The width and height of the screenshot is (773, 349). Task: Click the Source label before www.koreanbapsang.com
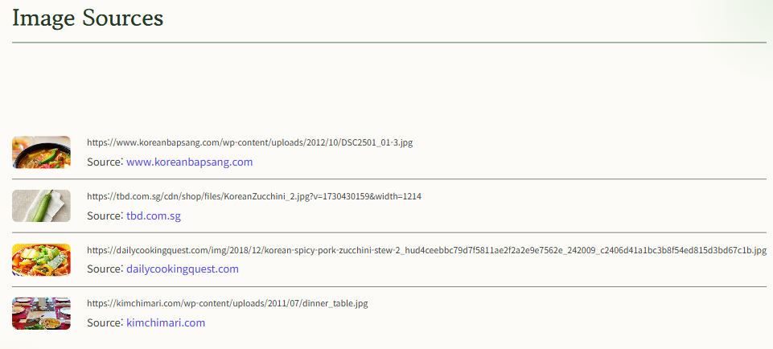click(x=105, y=162)
